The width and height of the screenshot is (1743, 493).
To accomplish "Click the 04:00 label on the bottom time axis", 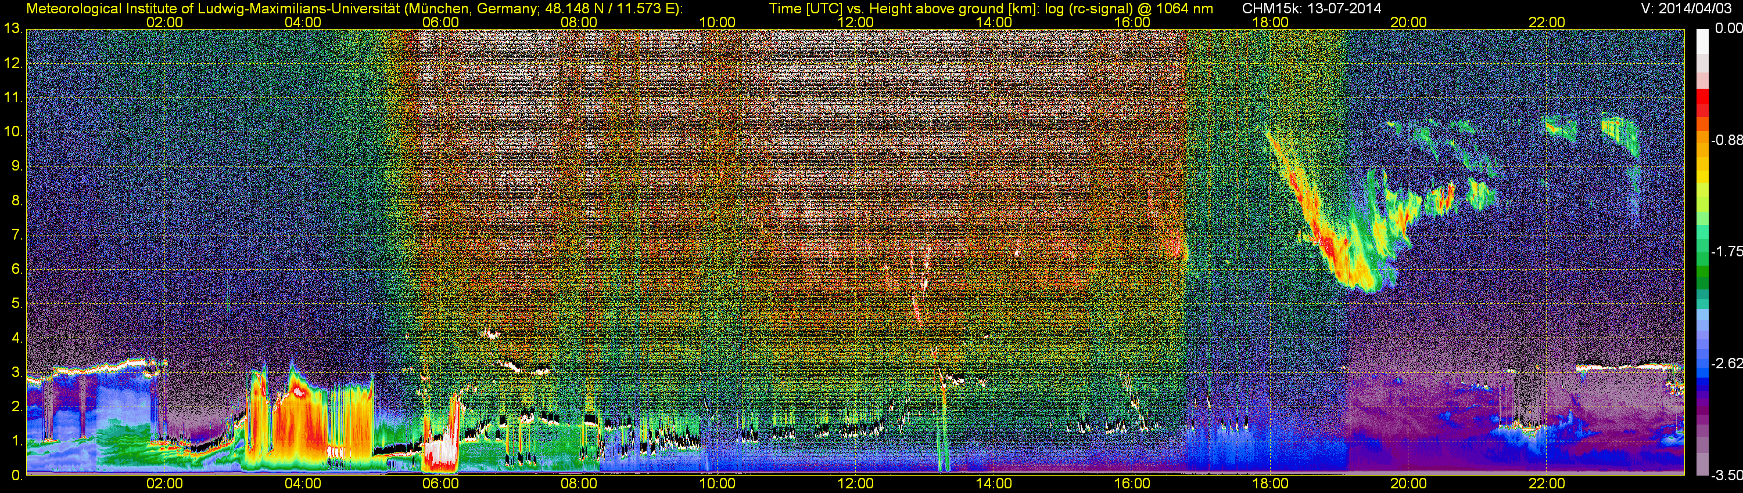I will pyautogui.click(x=303, y=484).
